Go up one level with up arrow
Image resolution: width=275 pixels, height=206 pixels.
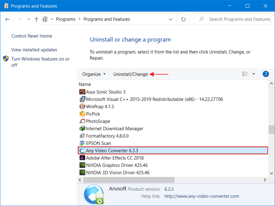(36, 19)
